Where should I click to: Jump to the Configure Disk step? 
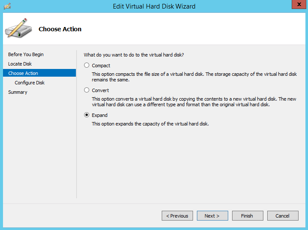(30, 83)
